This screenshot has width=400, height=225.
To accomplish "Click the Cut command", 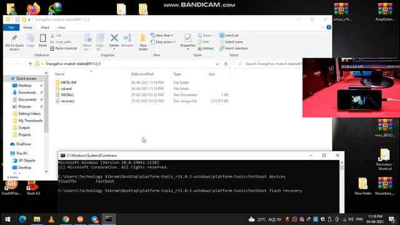I will coord(56,36).
